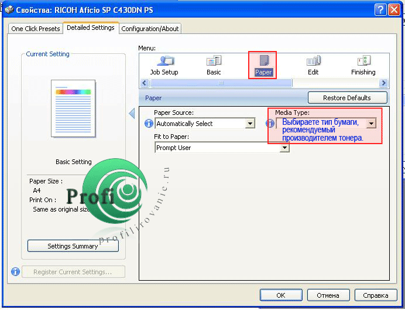Expand the Paper Source dropdown

(x=250, y=124)
